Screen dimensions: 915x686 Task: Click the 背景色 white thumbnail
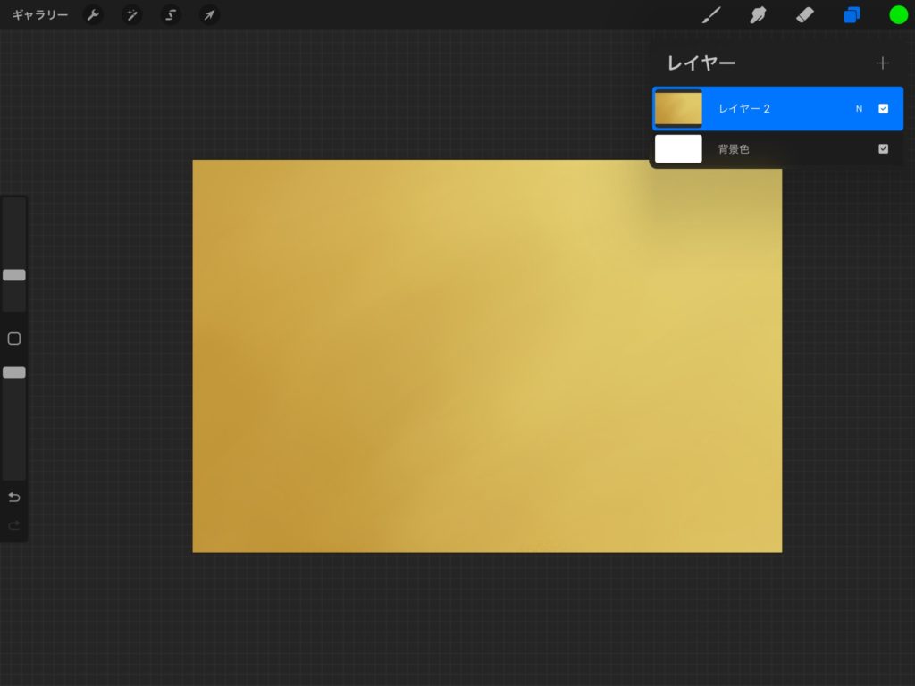(678, 149)
